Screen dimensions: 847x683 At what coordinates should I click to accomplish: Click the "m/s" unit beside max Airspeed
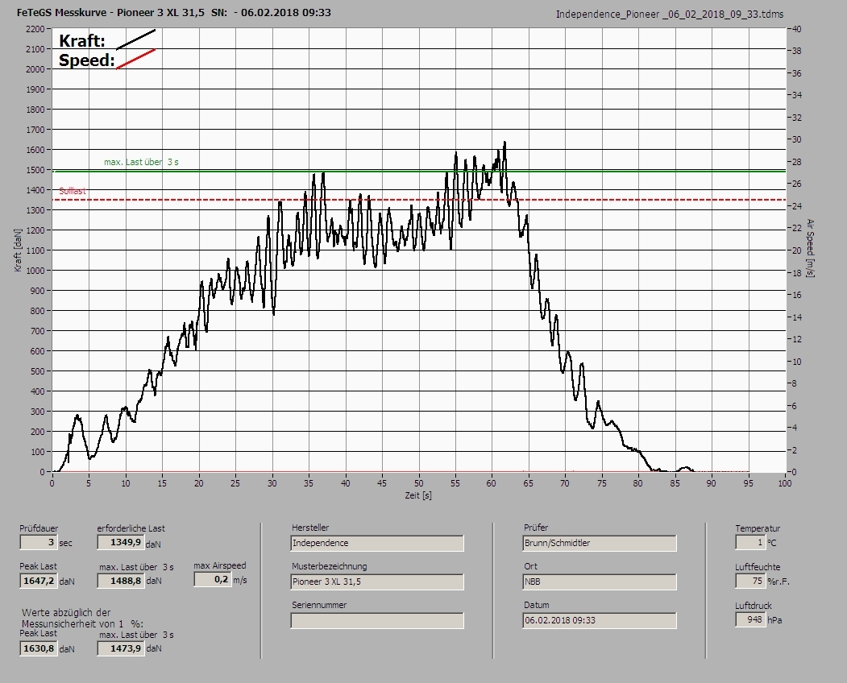[x=240, y=581]
